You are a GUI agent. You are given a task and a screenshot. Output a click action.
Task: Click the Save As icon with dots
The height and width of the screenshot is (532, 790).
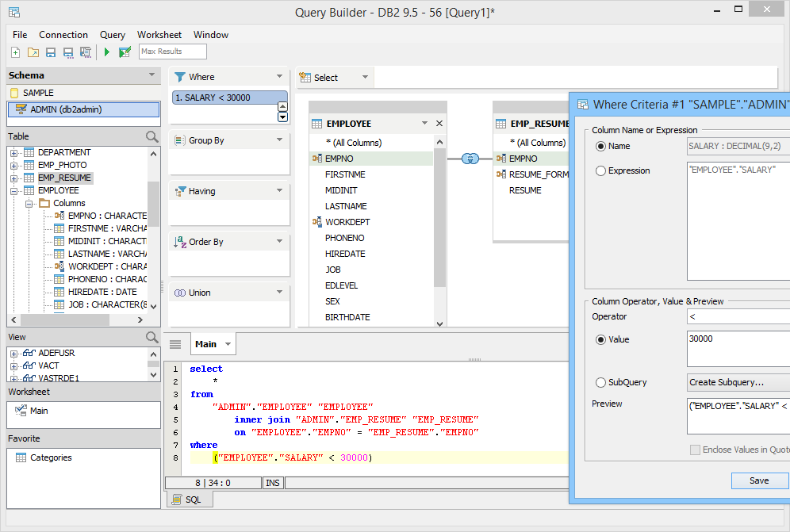tap(68, 52)
